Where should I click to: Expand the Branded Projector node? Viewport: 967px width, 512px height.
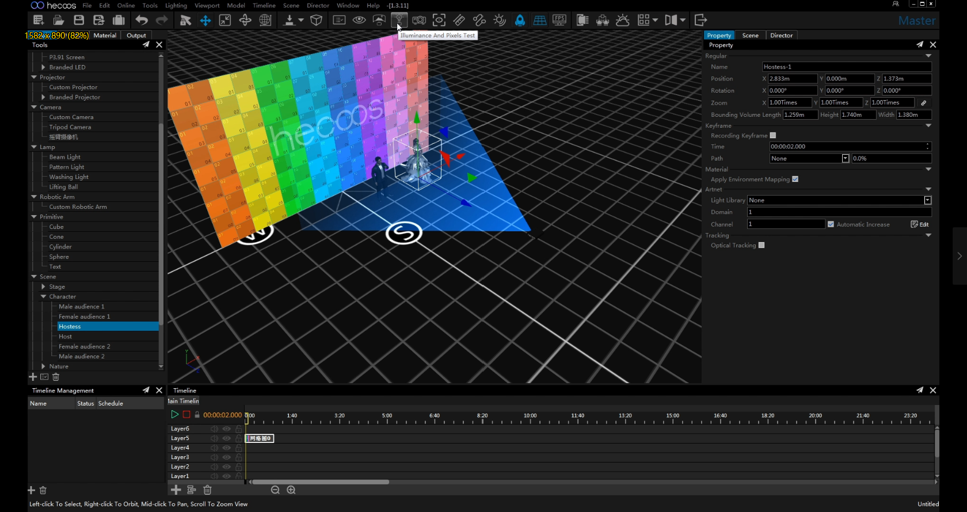(43, 97)
